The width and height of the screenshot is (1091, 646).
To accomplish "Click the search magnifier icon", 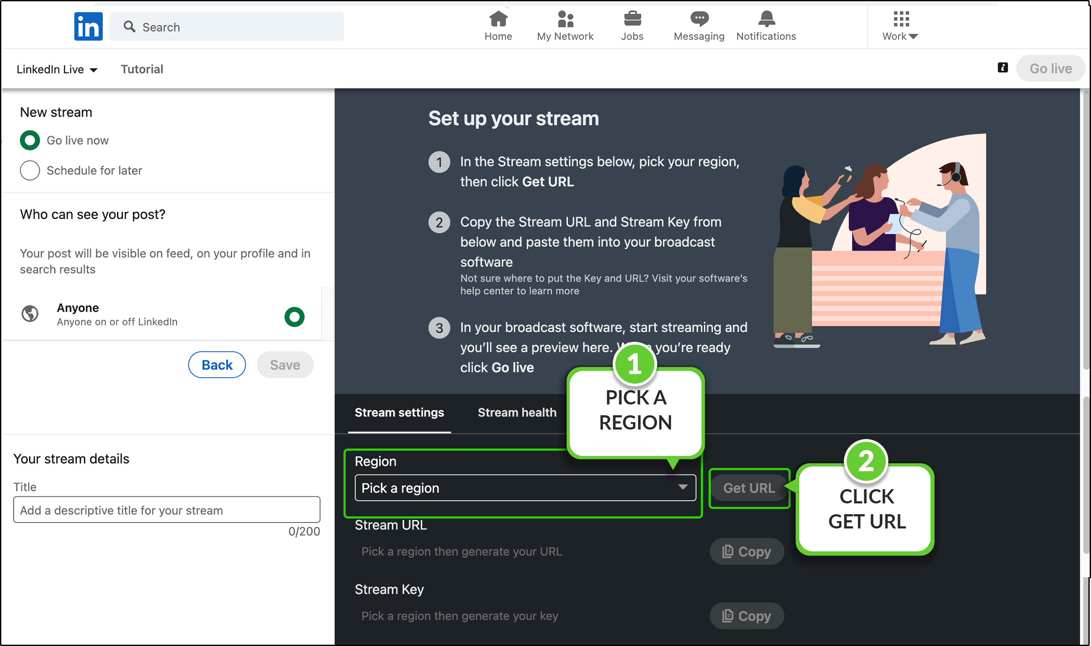I will point(129,26).
